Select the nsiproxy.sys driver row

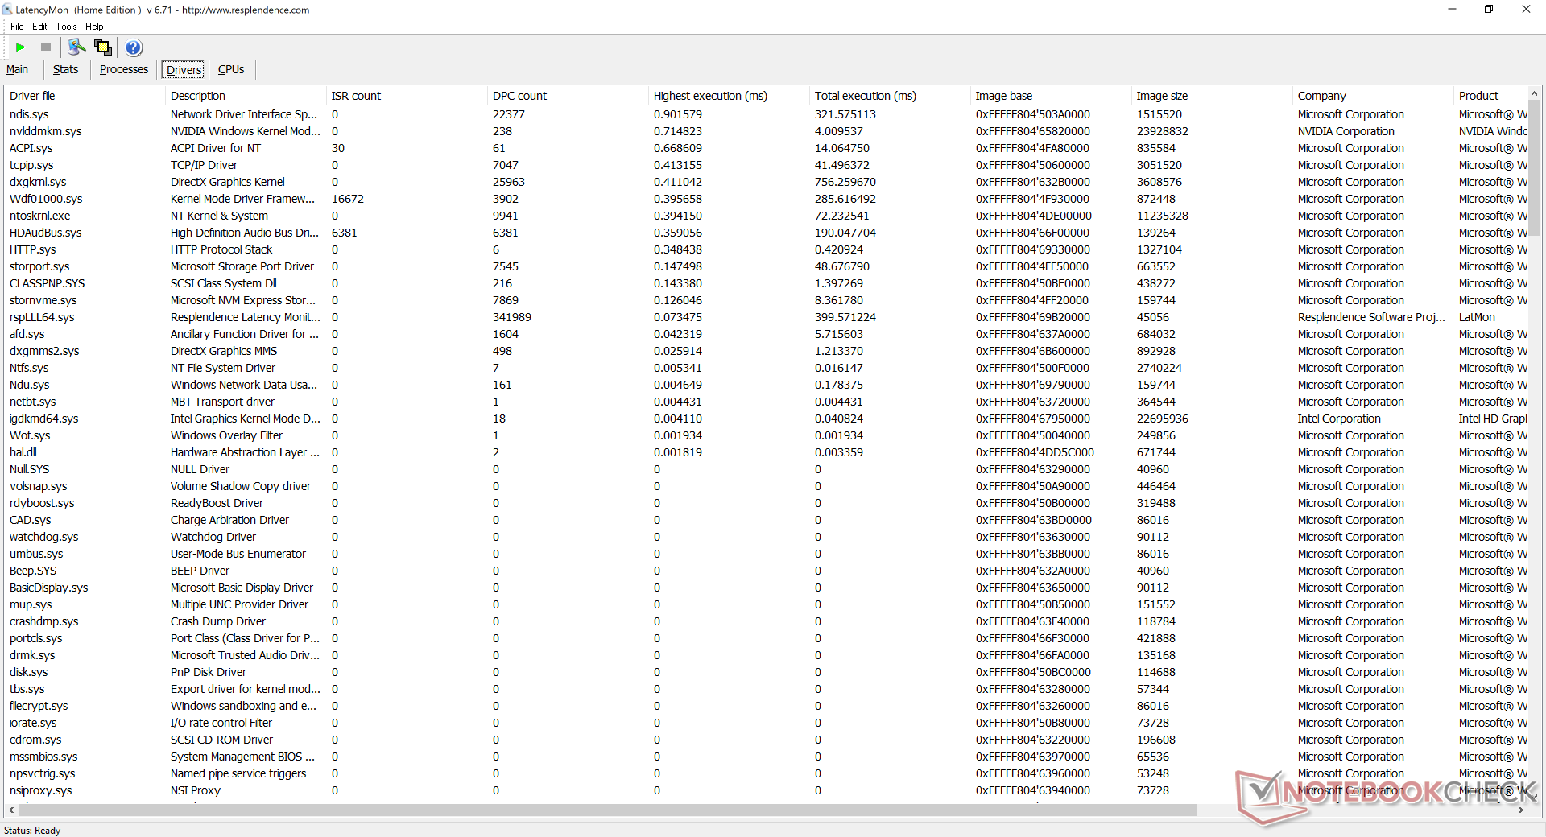[766, 790]
